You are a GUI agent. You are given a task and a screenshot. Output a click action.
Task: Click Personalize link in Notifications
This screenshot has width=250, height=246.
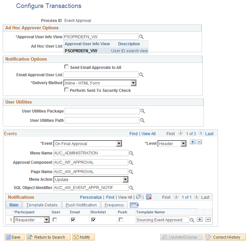pyautogui.click(x=91, y=197)
